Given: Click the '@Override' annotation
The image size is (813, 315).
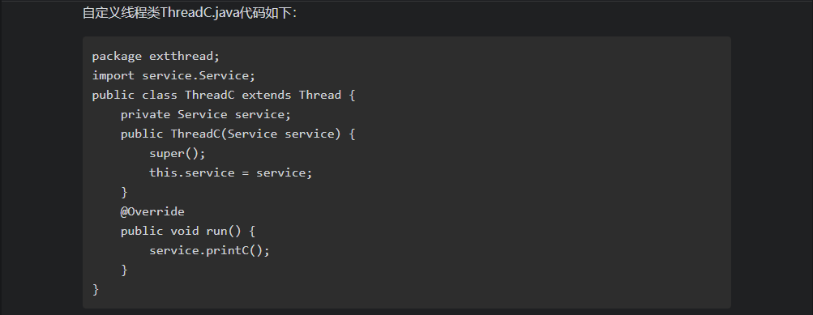Looking at the screenshot, I should 152,211.
